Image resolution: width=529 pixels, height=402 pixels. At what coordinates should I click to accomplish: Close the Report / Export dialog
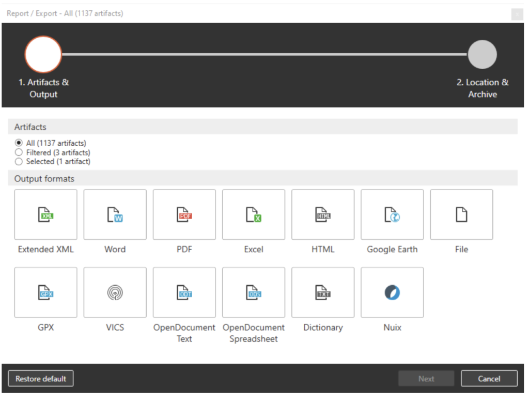[517, 14]
